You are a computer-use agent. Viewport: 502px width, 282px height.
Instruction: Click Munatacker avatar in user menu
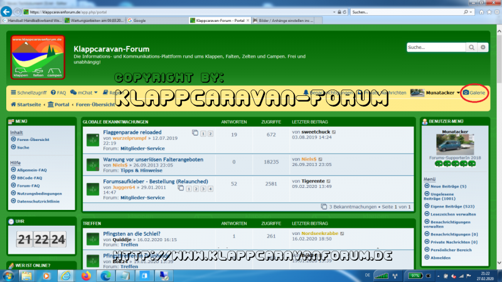click(x=455, y=145)
